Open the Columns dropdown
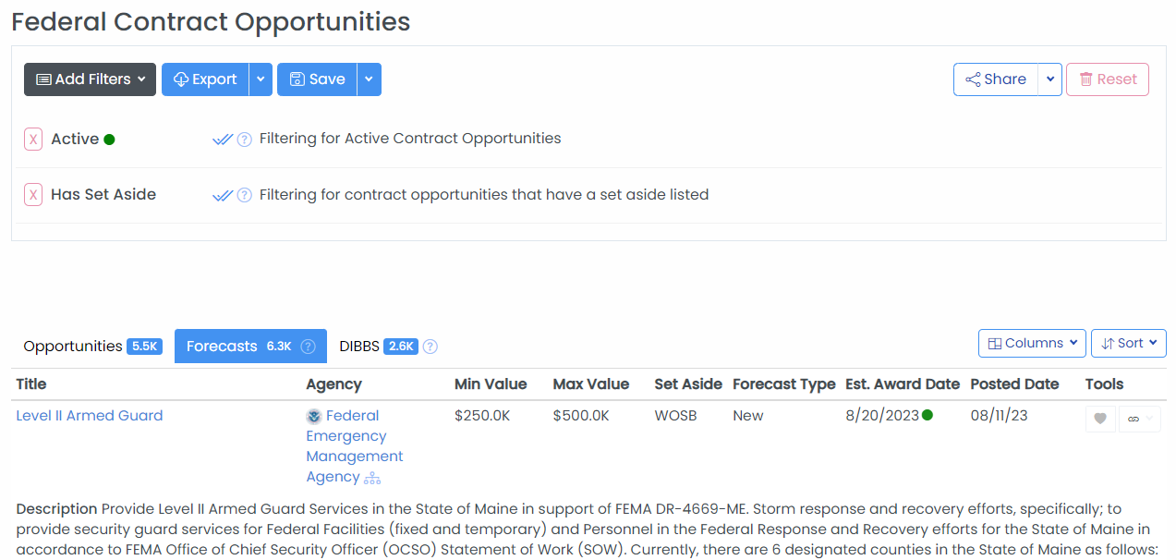This screenshot has height=560, width=1176. [x=1032, y=343]
